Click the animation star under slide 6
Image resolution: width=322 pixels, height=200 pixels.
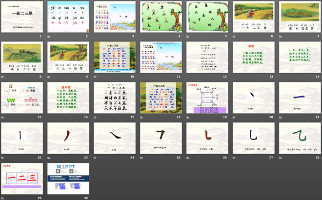pyautogui.click(x=234, y=37)
